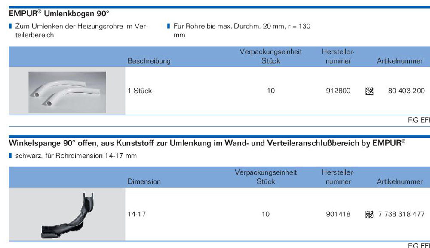Click the Dimension column header
The width and height of the screenshot is (430, 248).
(x=144, y=181)
